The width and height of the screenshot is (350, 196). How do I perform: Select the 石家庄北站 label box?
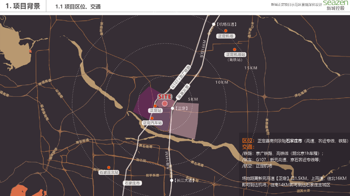pyautogui.click(x=109, y=172)
